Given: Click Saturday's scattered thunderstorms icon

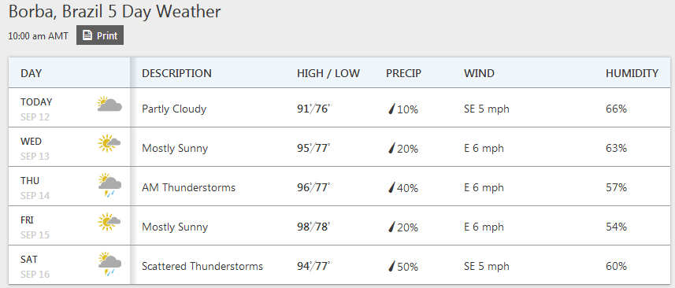Looking at the screenshot, I should [109, 264].
